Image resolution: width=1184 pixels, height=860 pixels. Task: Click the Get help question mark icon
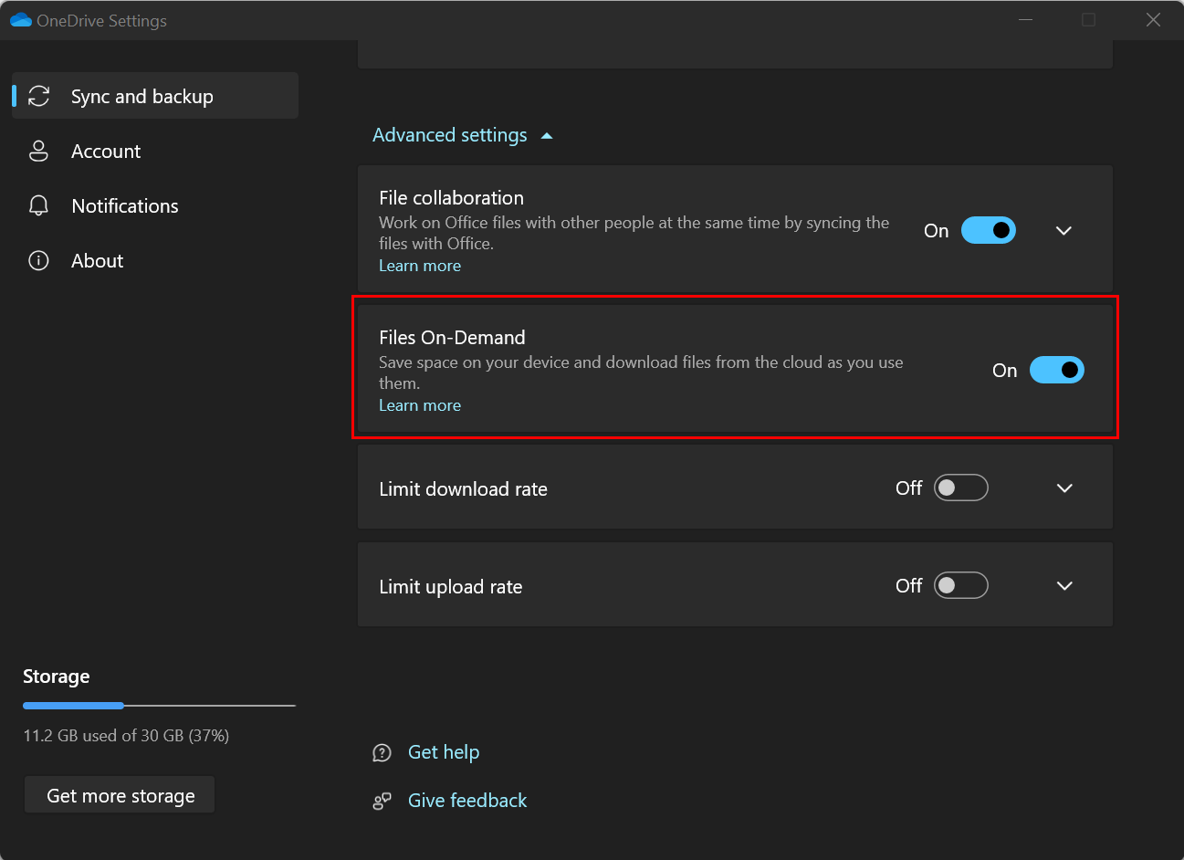pyautogui.click(x=382, y=752)
